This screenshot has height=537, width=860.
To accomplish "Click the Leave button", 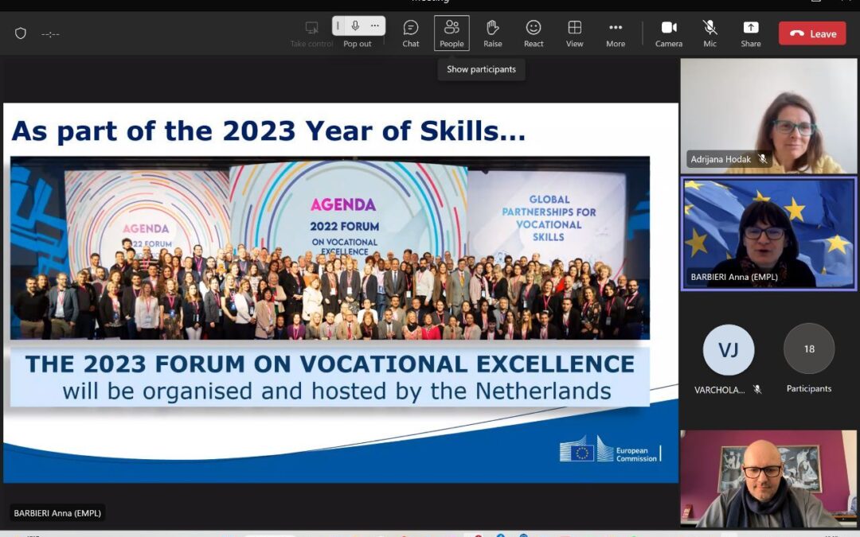I will click(811, 33).
